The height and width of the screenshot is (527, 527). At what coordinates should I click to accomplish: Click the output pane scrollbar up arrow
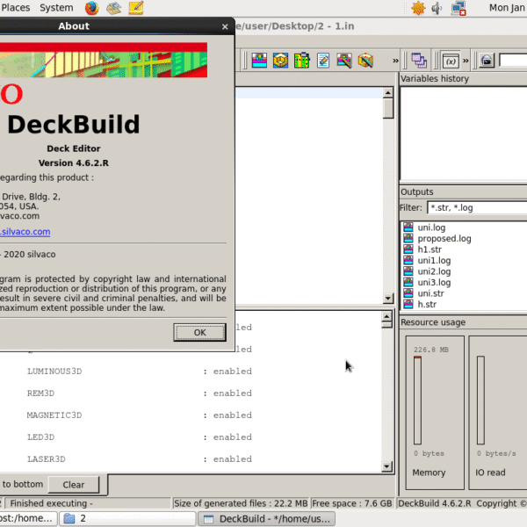pyautogui.click(x=386, y=316)
